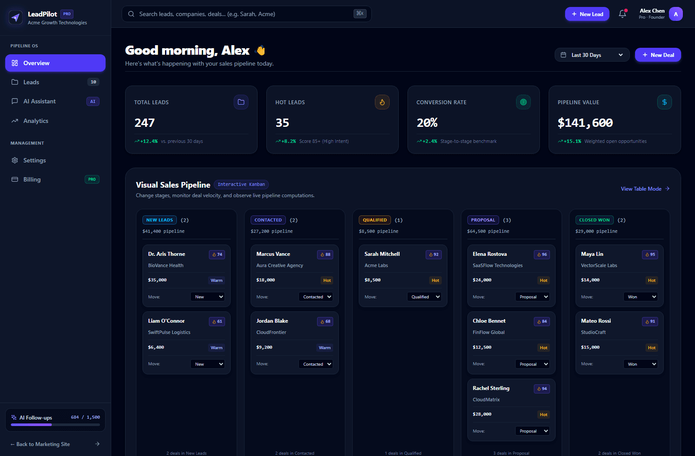
Task: Click the AI Follow-ups usage progress bar
Action: click(x=55, y=425)
